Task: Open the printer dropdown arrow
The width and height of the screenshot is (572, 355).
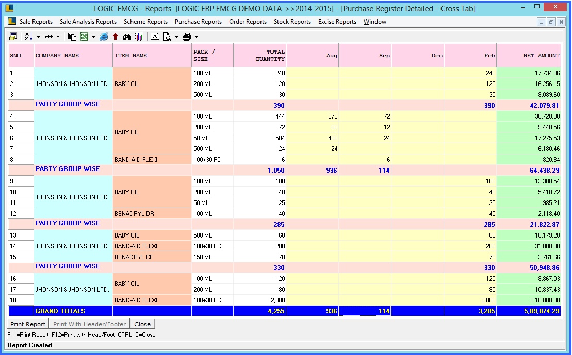Action: click(197, 37)
